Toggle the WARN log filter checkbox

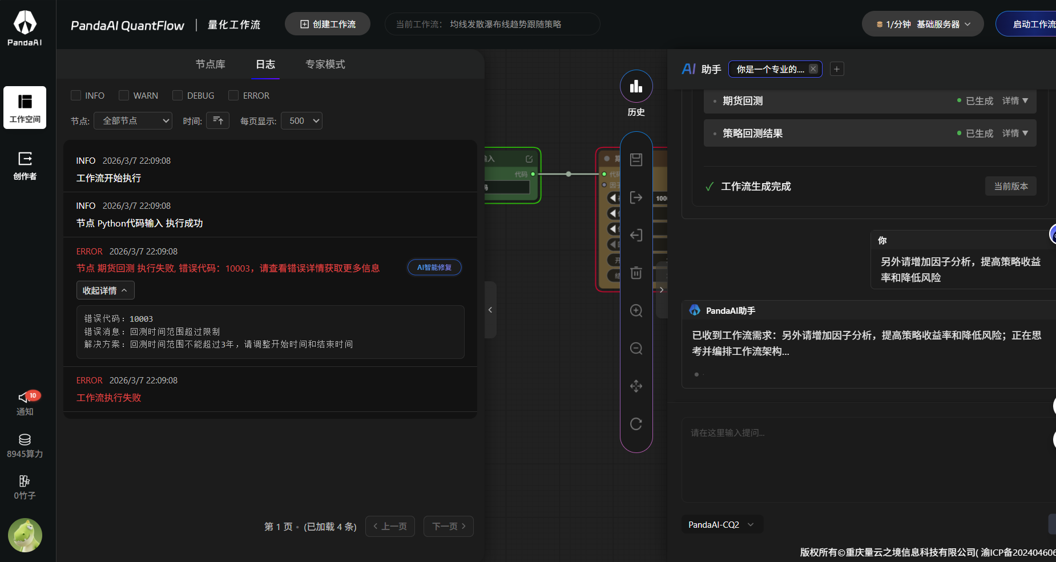tap(124, 95)
